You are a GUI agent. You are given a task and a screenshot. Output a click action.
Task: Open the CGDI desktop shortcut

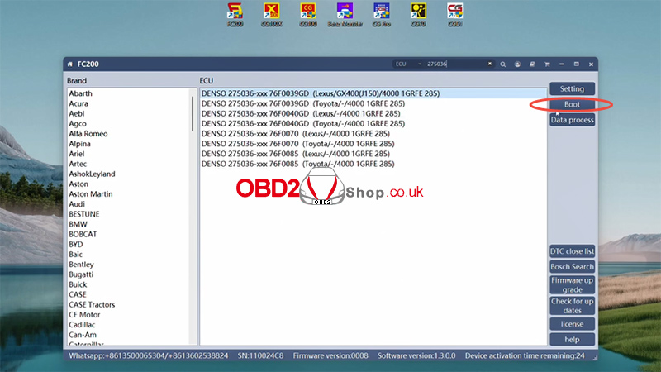pyautogui.click(x=455, y=15)
